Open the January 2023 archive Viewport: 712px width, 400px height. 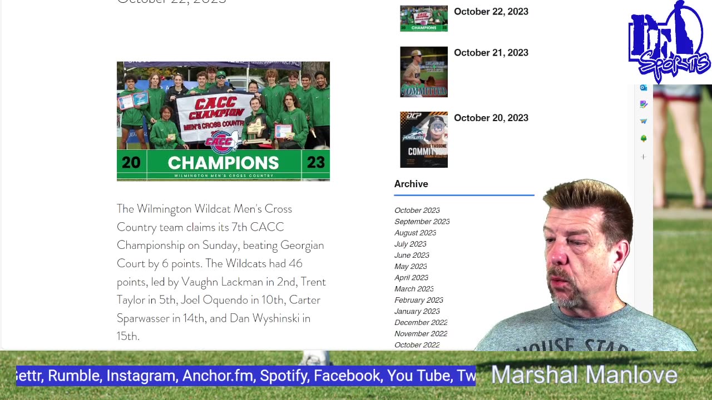(x=417, y=311)
